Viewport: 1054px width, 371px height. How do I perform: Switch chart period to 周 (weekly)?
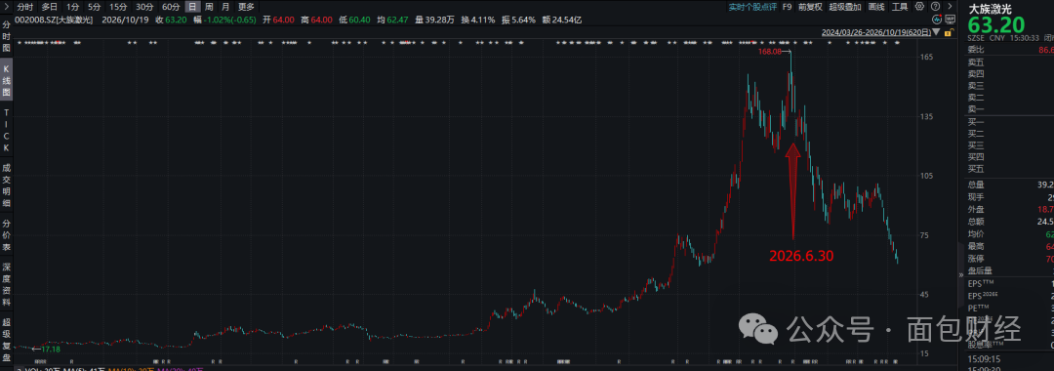(x=210, y=7)
